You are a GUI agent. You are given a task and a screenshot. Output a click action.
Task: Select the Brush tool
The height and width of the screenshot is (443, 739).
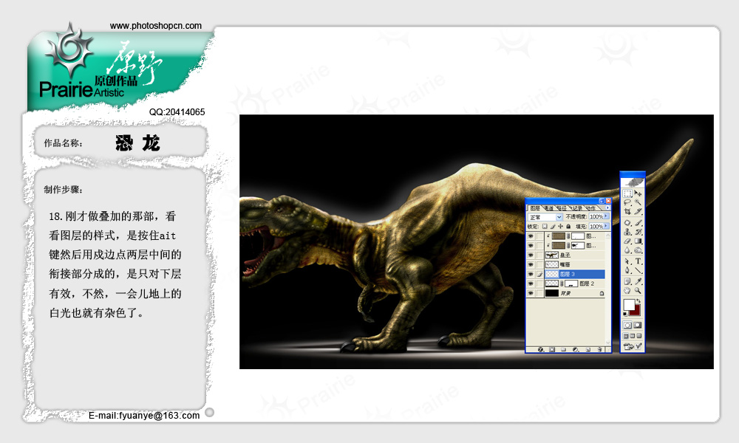click(x=638, y=223)
